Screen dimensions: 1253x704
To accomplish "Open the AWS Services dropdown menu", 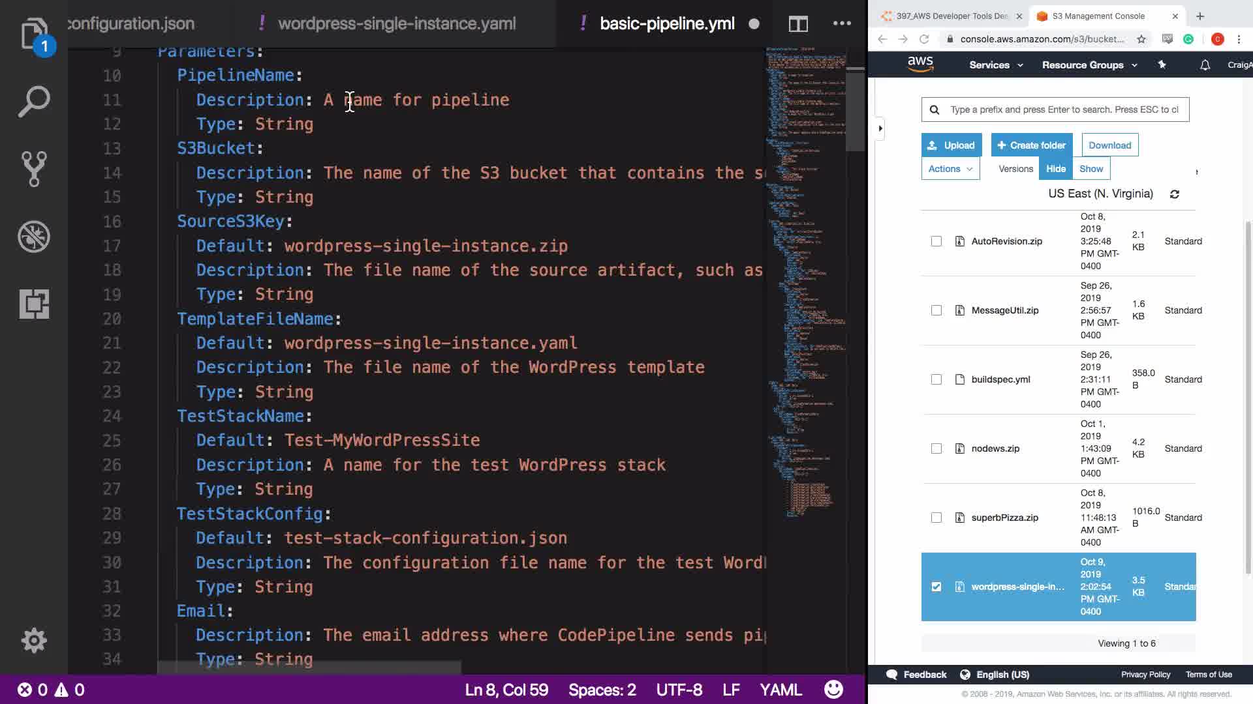I will coord(996,65).
